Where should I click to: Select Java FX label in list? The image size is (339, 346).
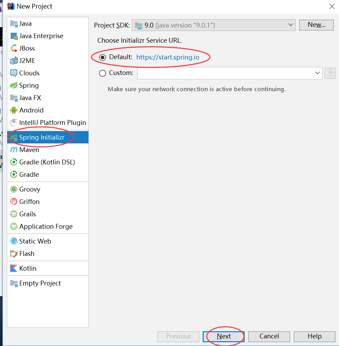point(30,98)
